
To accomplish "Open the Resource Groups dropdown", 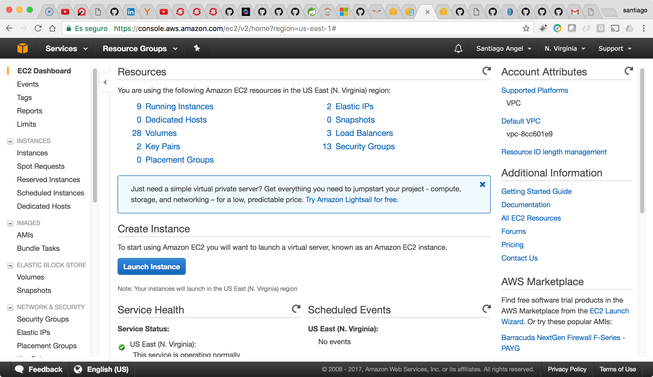I will pyautogui.click(x=140, y=48).
